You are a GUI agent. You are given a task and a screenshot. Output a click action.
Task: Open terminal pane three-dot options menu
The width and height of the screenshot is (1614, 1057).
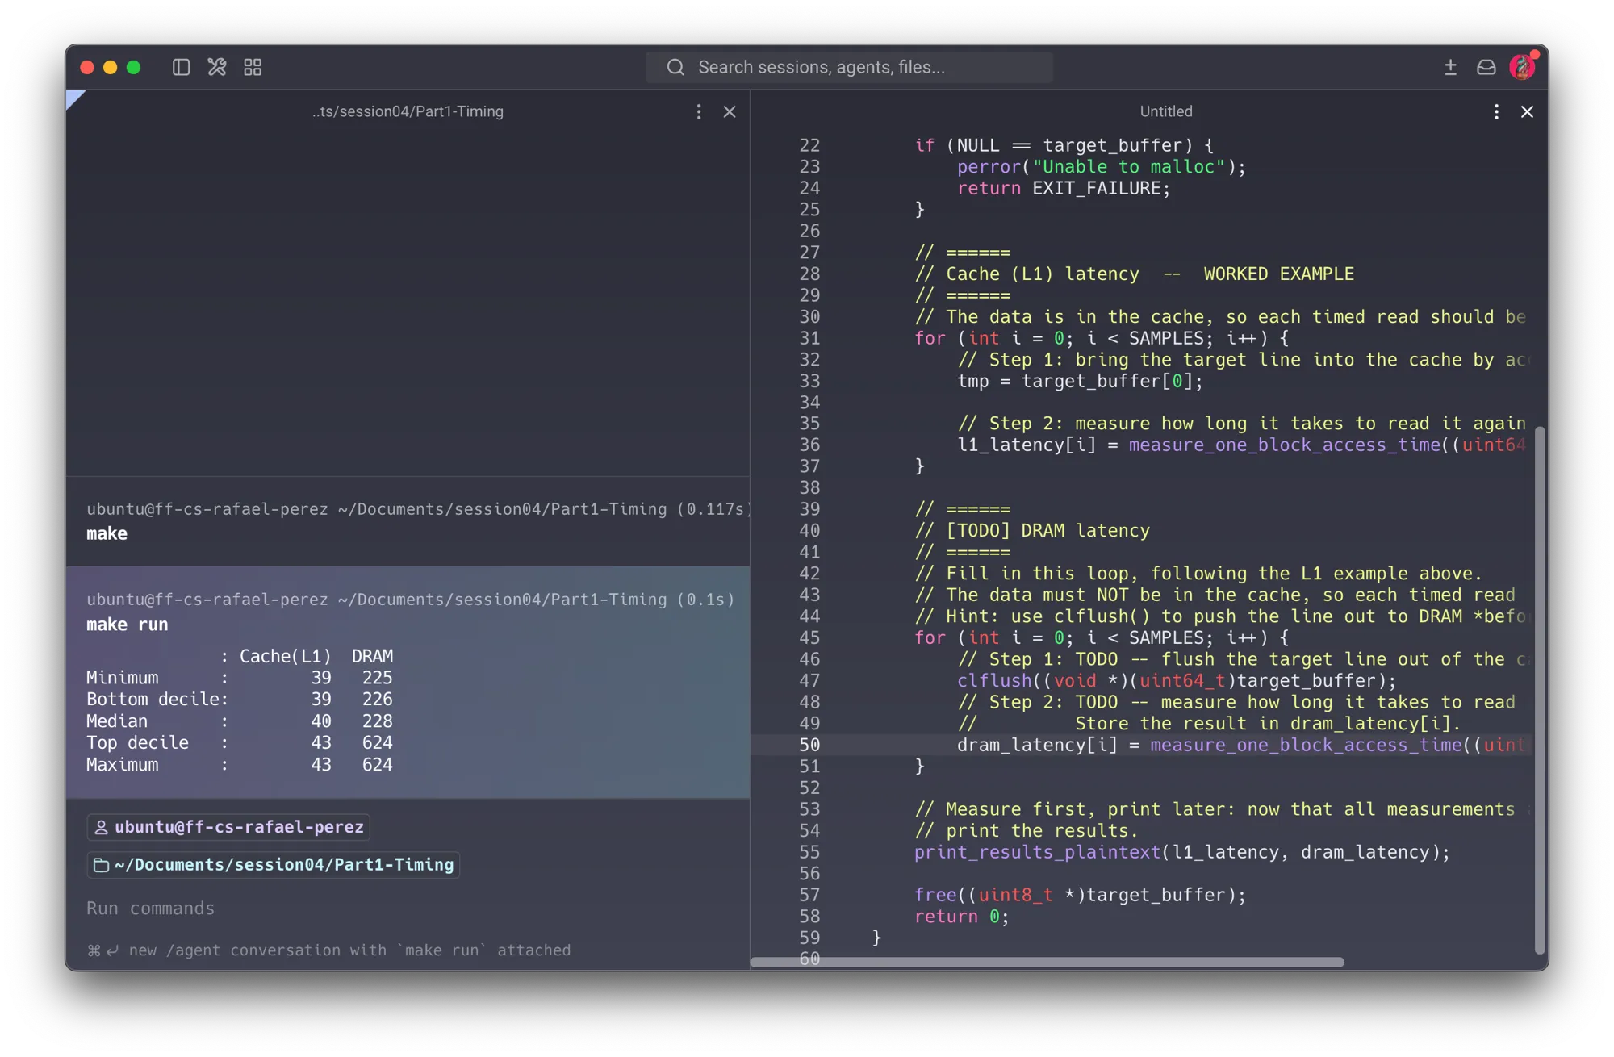tap(699, 111)
